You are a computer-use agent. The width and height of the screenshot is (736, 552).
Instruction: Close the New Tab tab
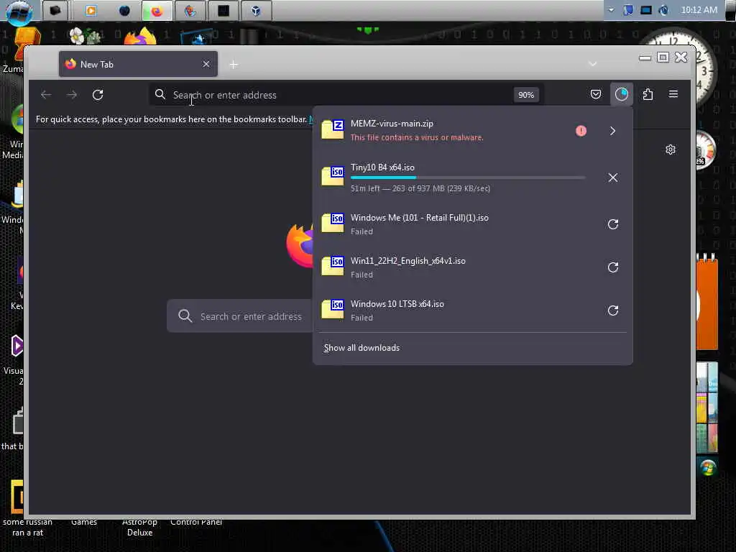click(x=206, y=64)
